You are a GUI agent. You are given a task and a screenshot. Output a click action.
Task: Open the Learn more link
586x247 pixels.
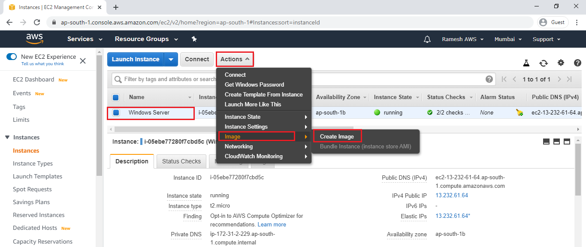(x=272, y=224)
